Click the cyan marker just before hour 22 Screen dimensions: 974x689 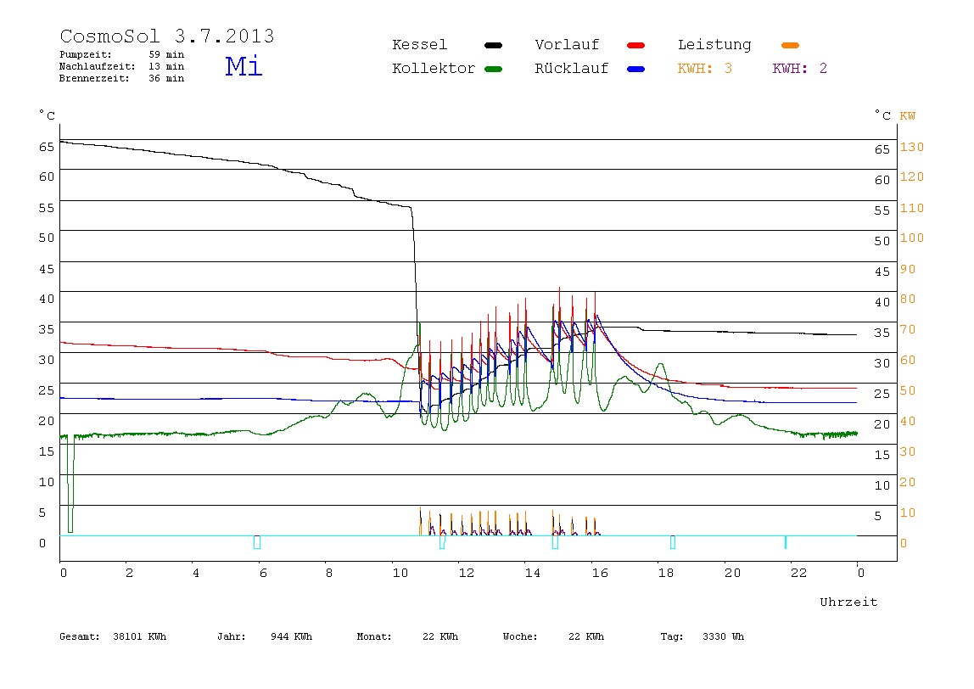click(786, 542)
